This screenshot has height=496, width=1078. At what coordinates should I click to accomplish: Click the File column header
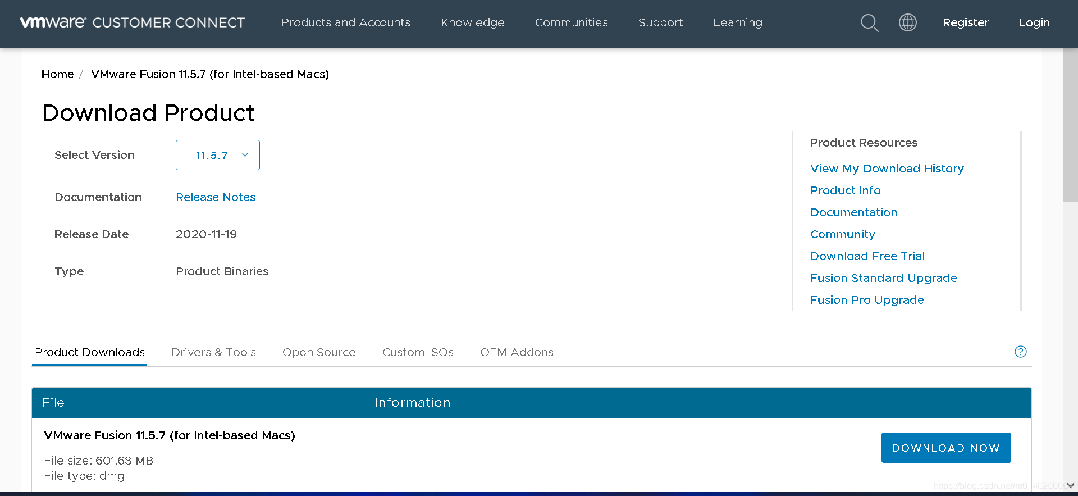[x=53, y=402]
